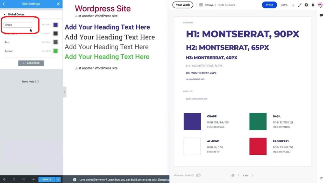Go to previous artboard

point(239,175)
